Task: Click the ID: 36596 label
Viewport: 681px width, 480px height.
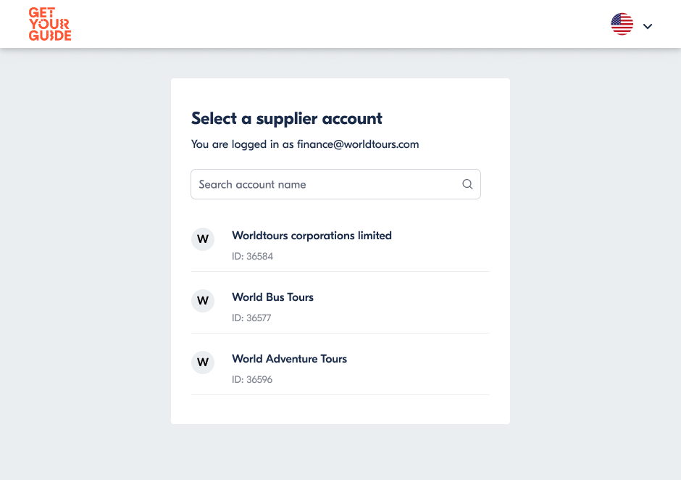Action: coord(252,380)
